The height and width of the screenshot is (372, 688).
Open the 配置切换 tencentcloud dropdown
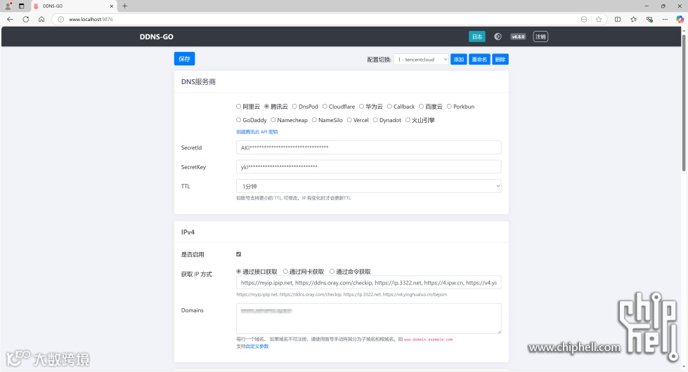pyautogui.click(x=421, y=60)
